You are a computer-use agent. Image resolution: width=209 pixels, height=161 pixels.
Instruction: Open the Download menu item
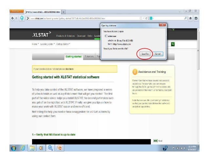[x=81, y=36]
